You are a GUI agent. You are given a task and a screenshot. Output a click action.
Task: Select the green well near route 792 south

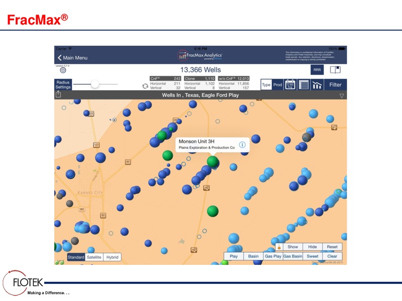(x=213, y=211)
